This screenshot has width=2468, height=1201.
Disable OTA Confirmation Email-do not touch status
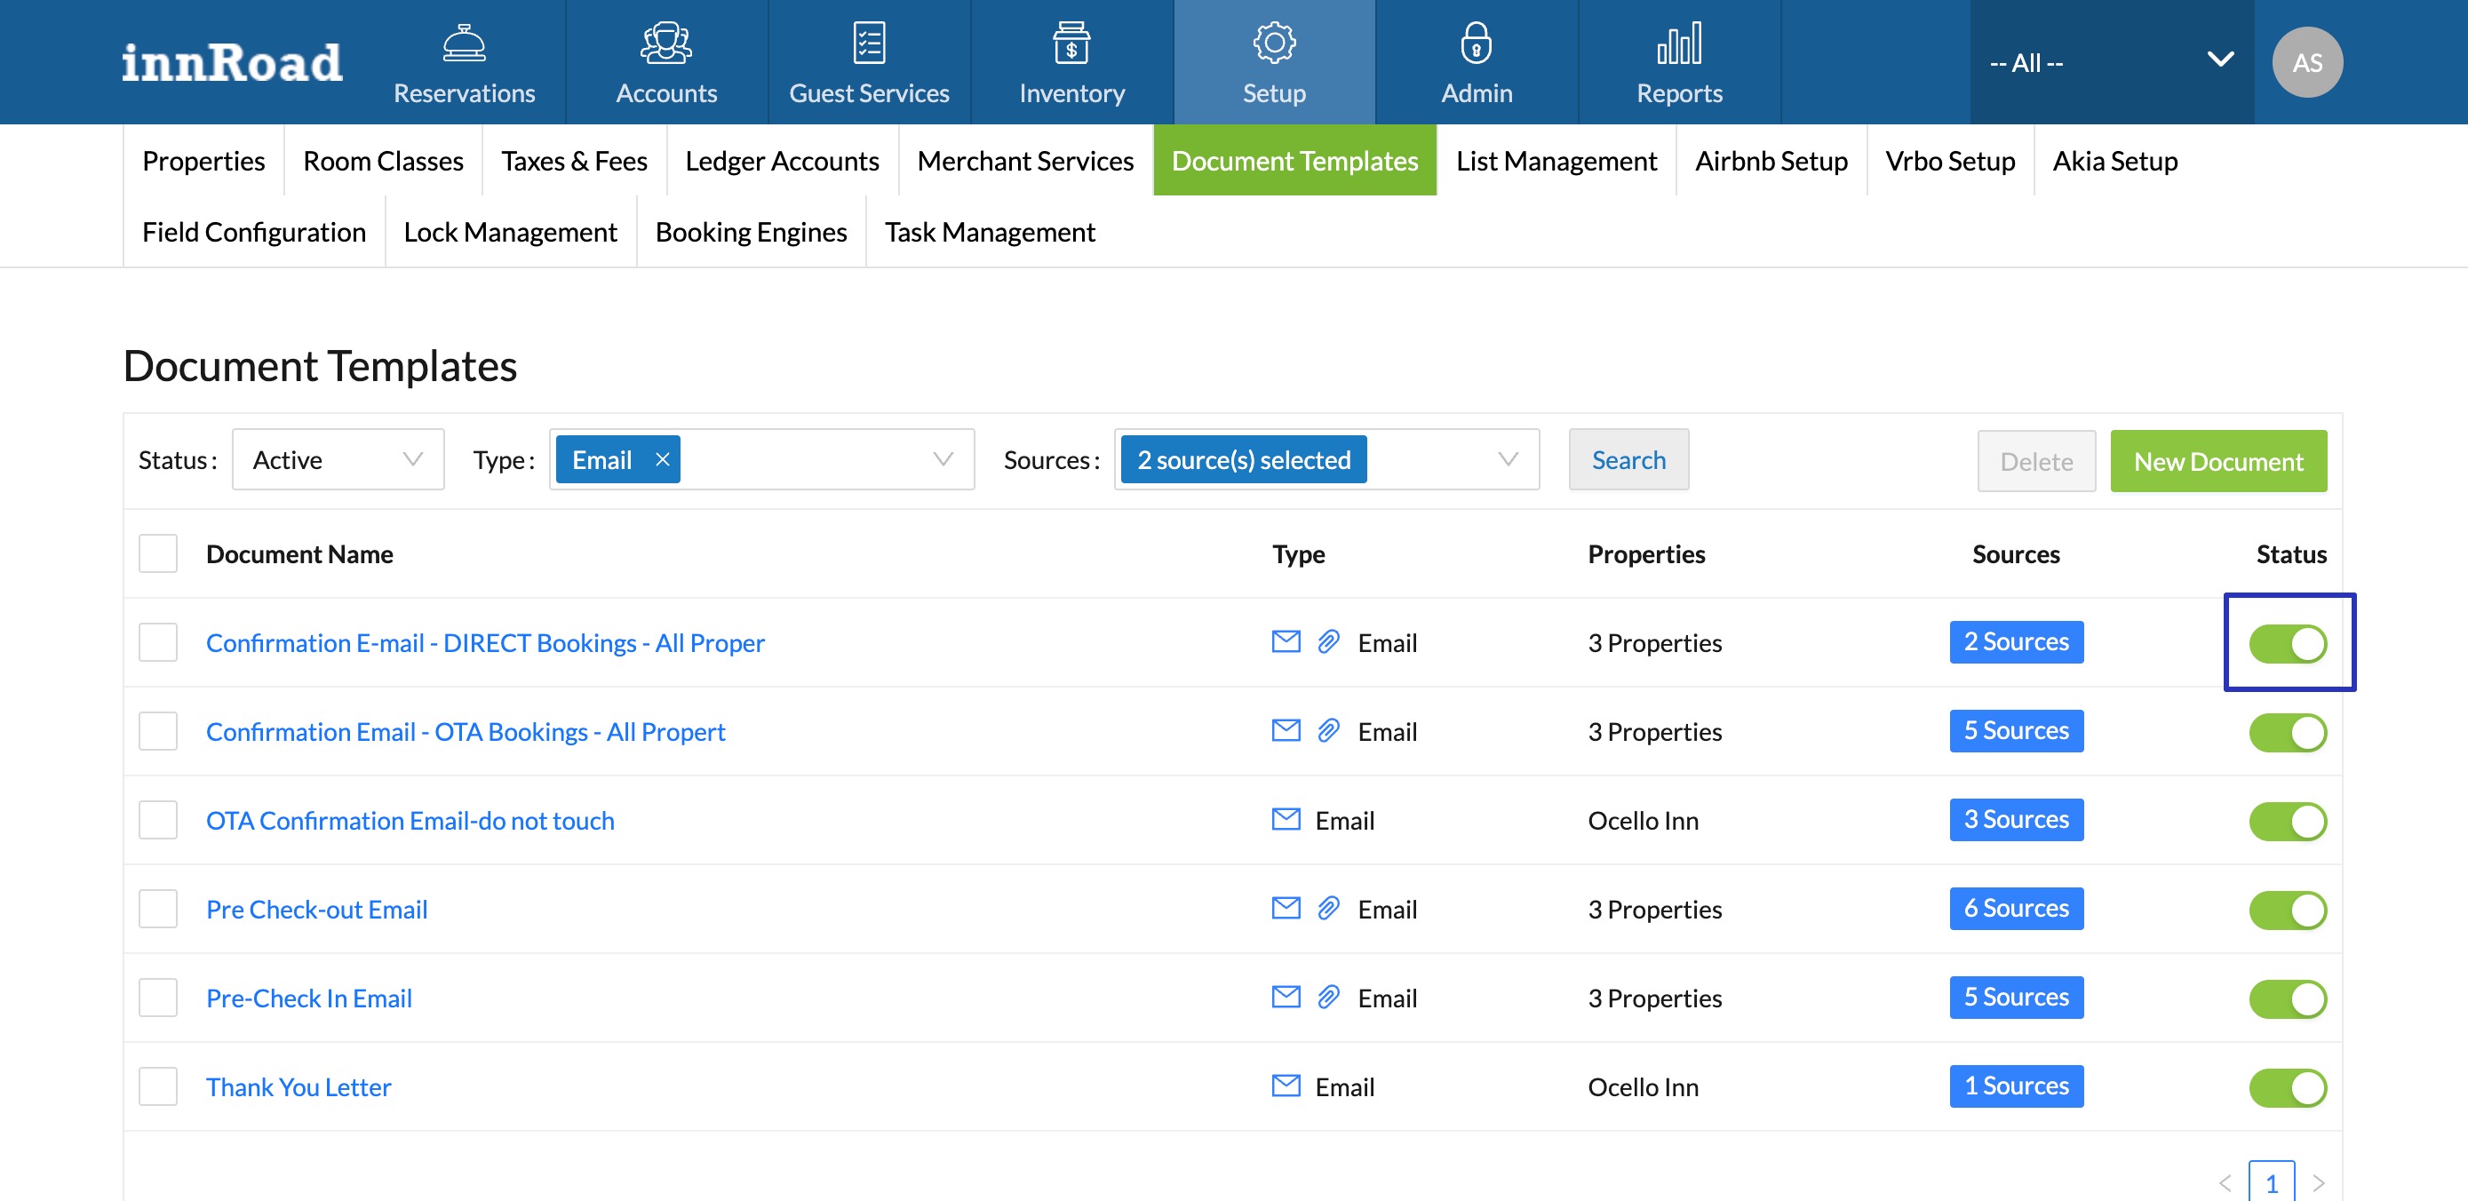pyautogui.click(x=2287, y=821)
